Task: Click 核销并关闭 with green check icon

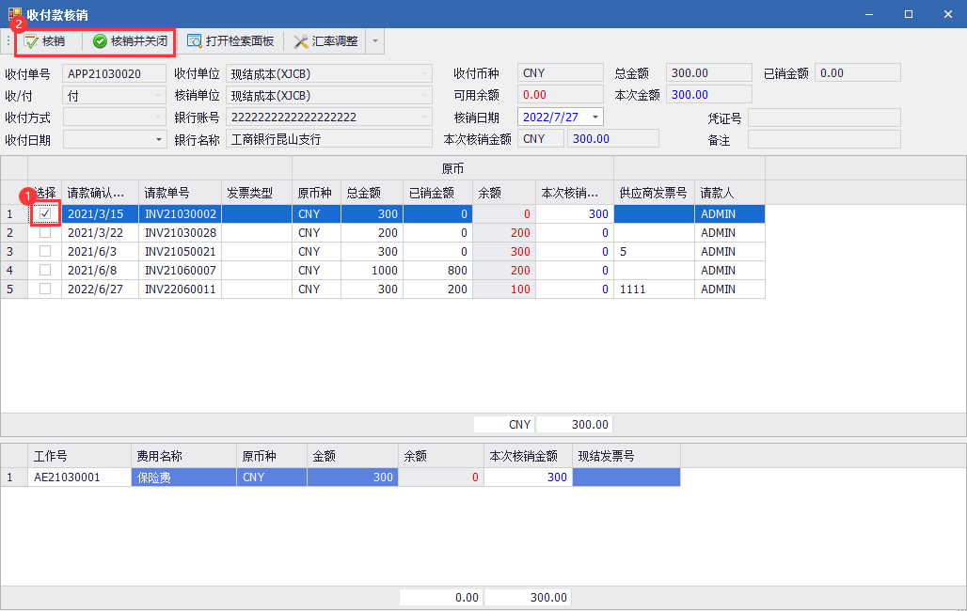Action: click(x=130, y=41)
